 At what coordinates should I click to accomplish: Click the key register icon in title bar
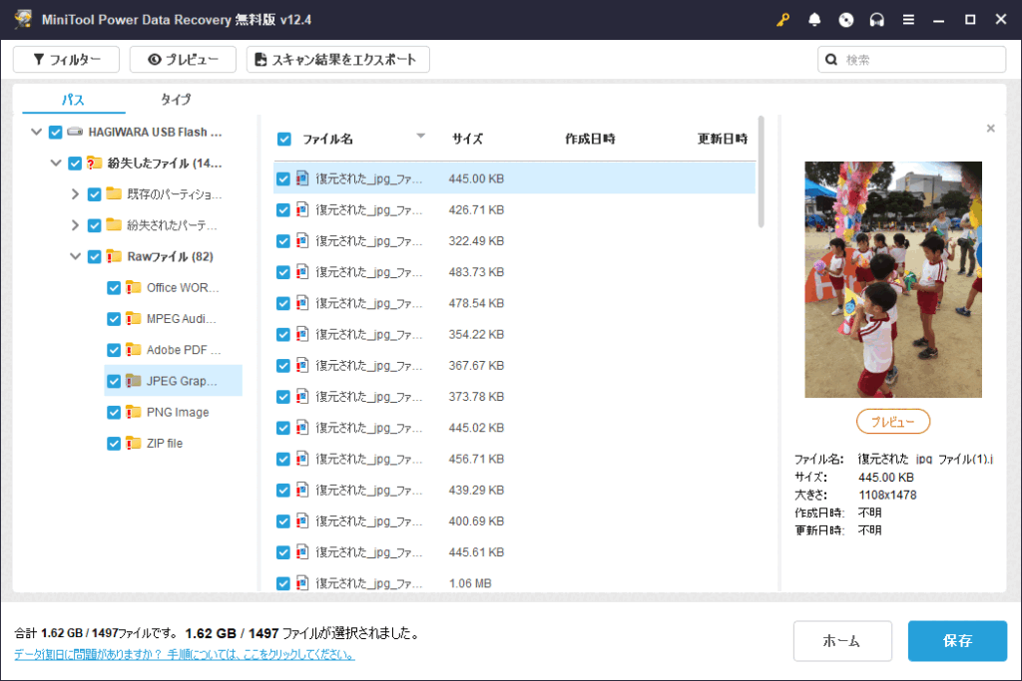(782, 20)
